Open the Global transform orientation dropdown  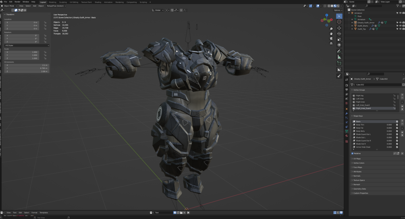158,10
